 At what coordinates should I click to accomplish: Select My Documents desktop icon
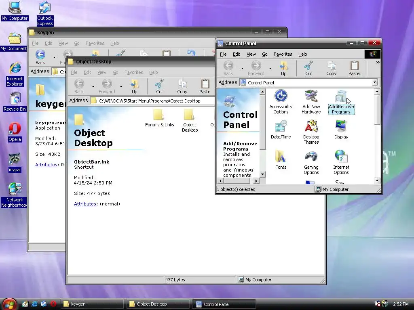click(14, 42)
